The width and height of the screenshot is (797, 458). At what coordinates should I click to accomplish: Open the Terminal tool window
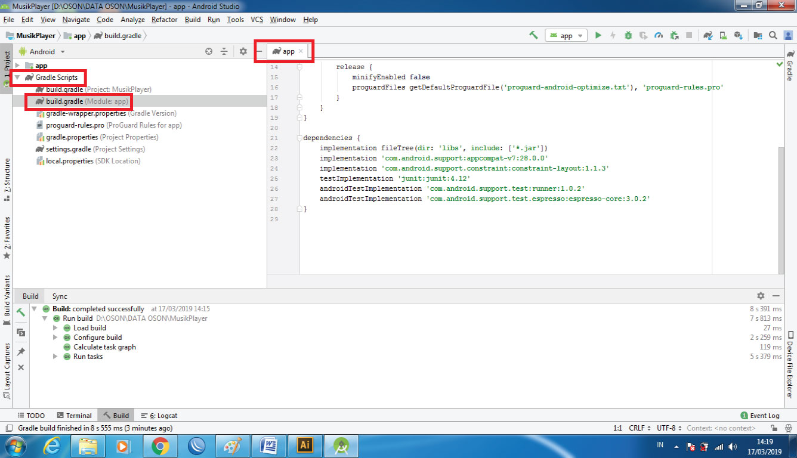(74, 416)
